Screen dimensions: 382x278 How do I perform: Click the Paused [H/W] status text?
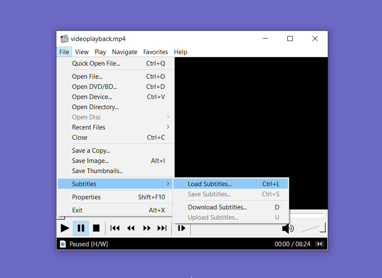[89, 244]
